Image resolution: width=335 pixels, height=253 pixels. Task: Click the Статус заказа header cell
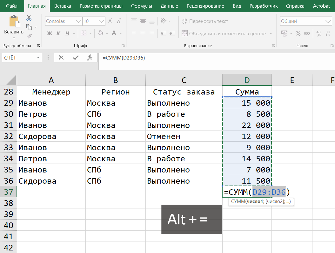coord(184,92)
